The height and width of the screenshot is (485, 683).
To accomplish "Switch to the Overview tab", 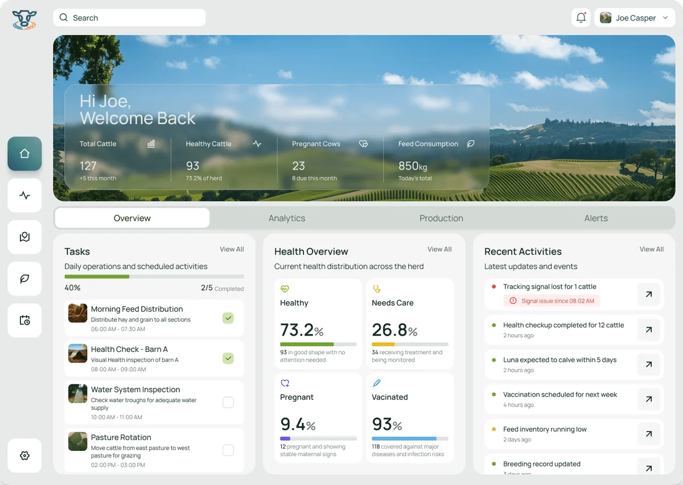I will (132, 218).
